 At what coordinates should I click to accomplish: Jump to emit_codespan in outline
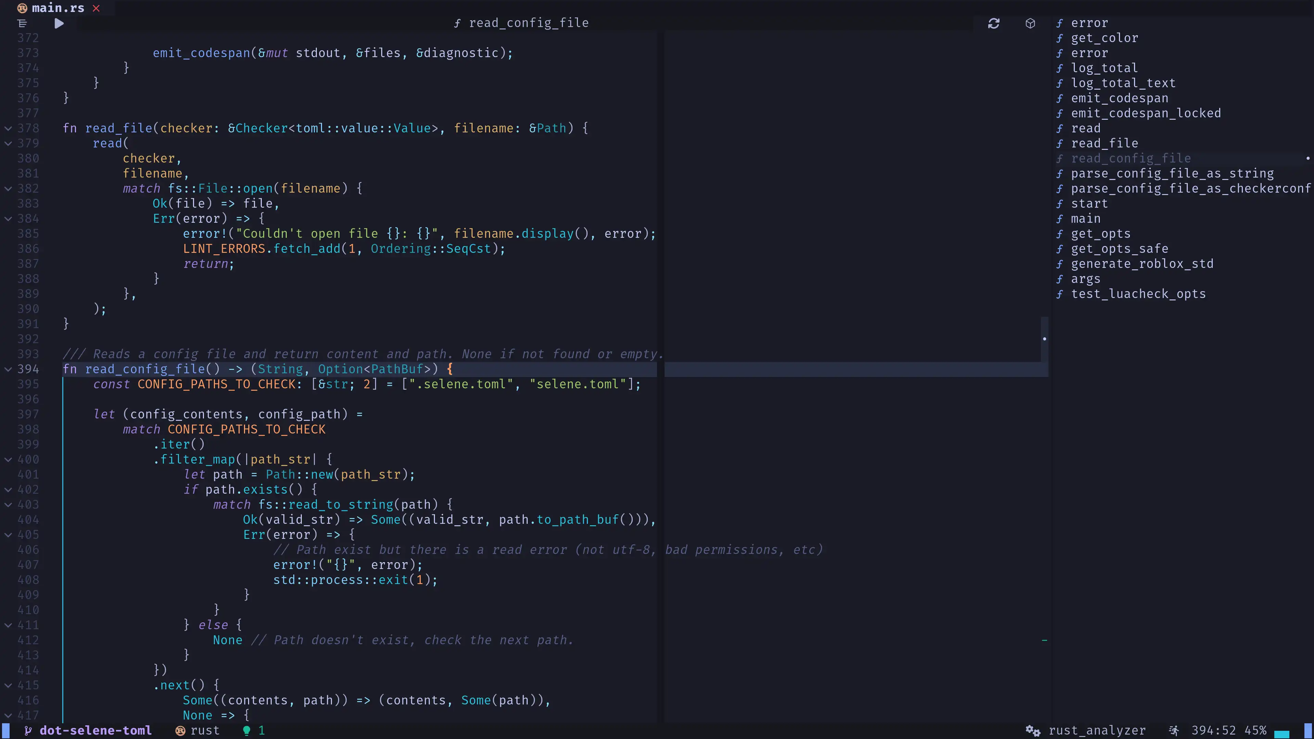(1120, 98)
